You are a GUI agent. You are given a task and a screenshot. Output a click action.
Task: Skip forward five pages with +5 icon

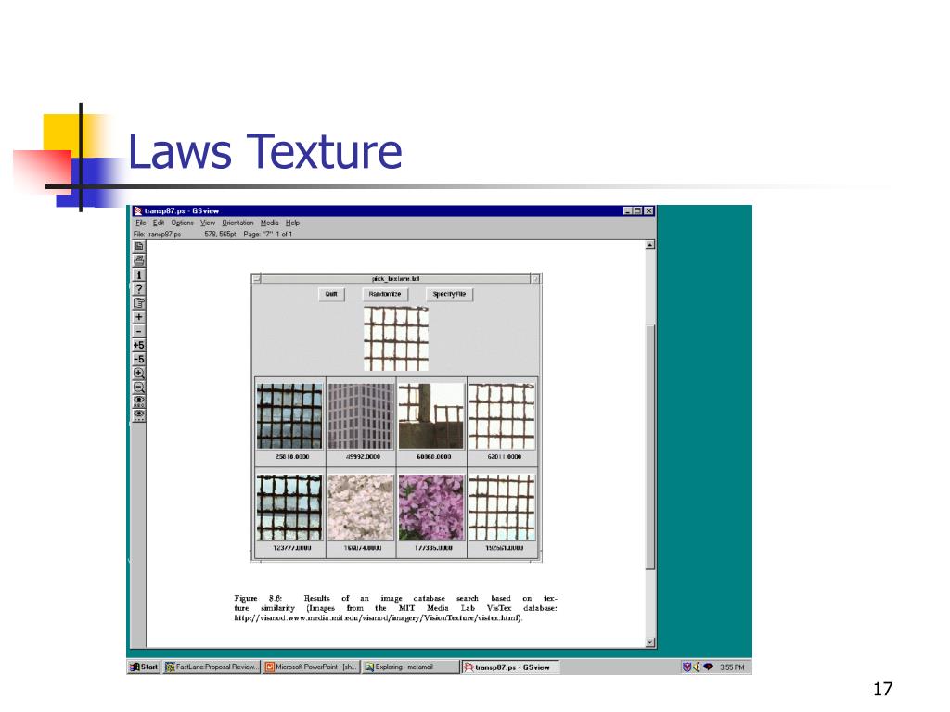coord(139,345)
